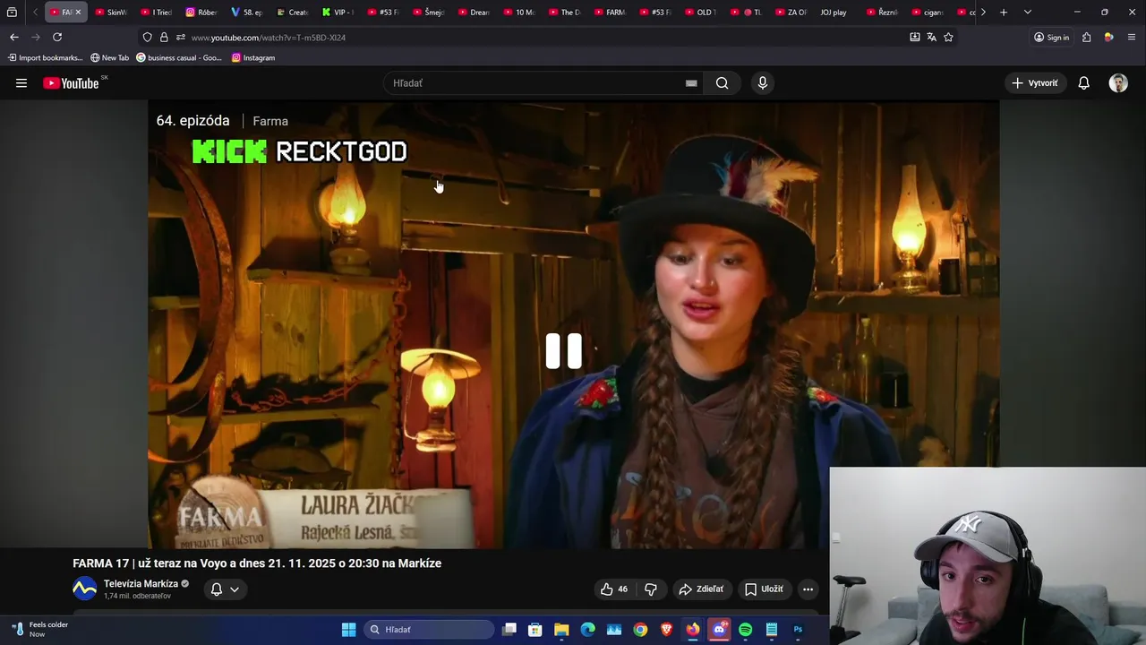Reload the page in browser toolbar
Screen dimensions: 1146x645
click(x=57, y=38)
